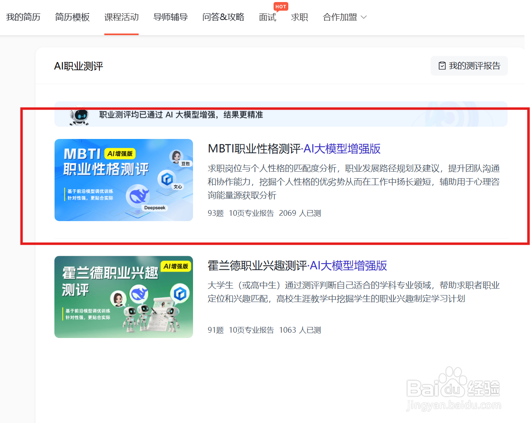Click the 求职 navigation item
This screenshot has height=423, width=530.
pos(299,17)
